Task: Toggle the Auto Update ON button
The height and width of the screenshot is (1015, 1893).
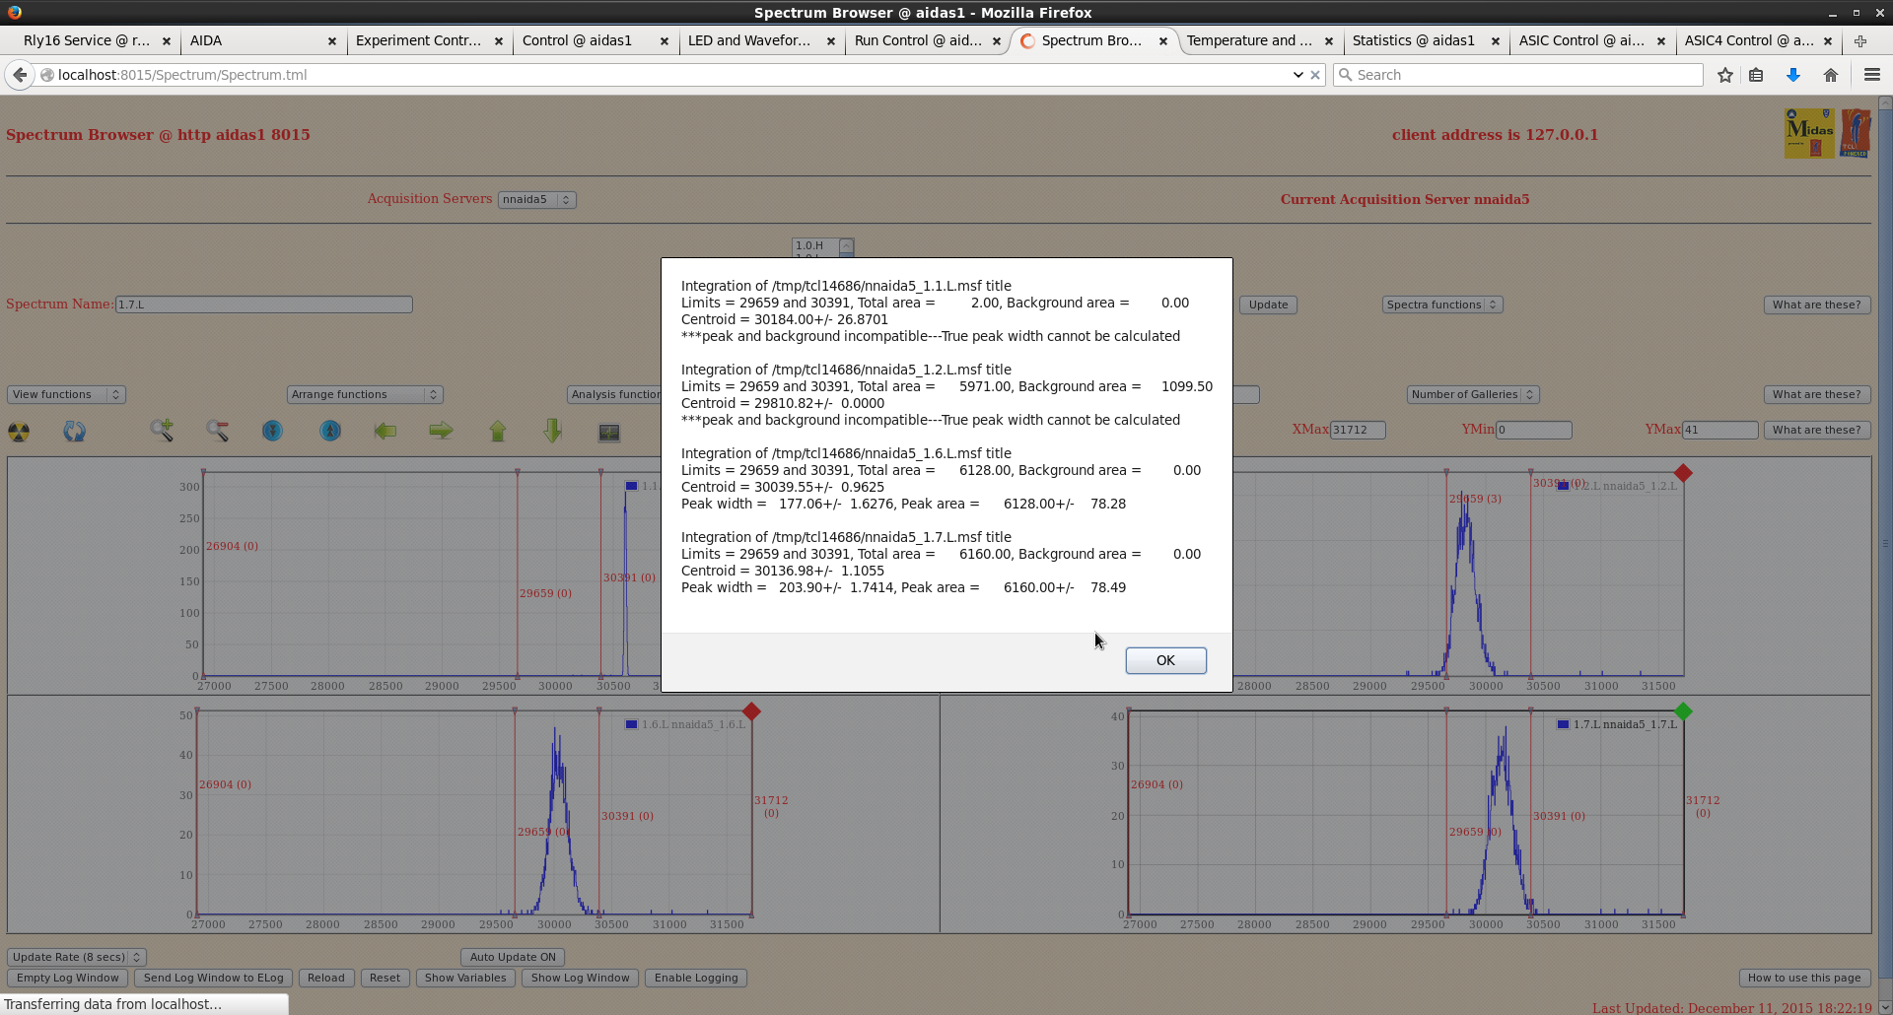Action: [x=513, y=957]
